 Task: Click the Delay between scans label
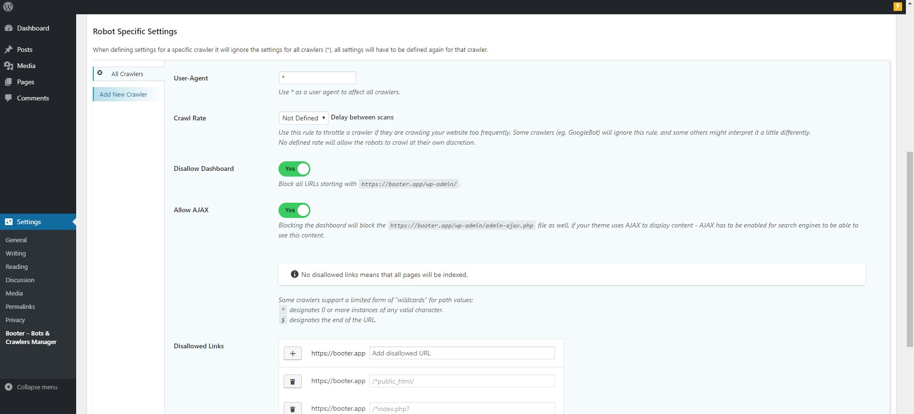(362, 117)
